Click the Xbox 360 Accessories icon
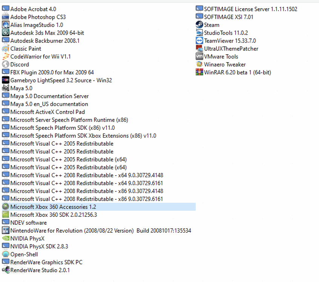Image resolution: width=319 pixels, height=282 pixels. [x=6, y=207]
